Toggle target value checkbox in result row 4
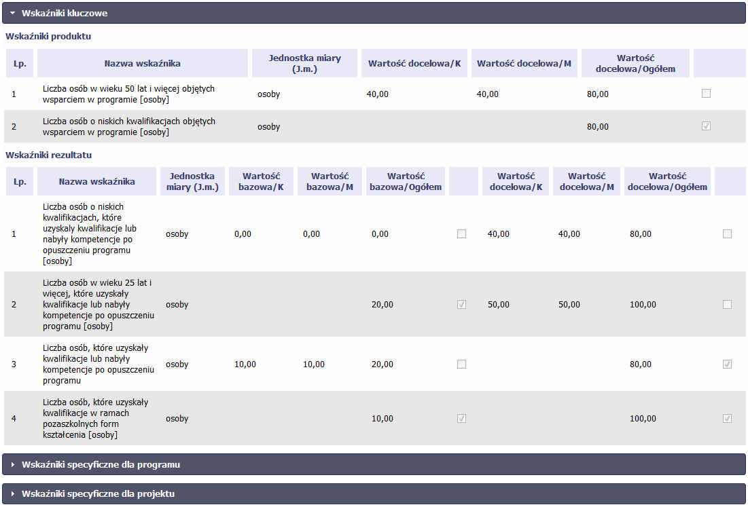Viewport: 748px width, 507px height. [727, 418]
